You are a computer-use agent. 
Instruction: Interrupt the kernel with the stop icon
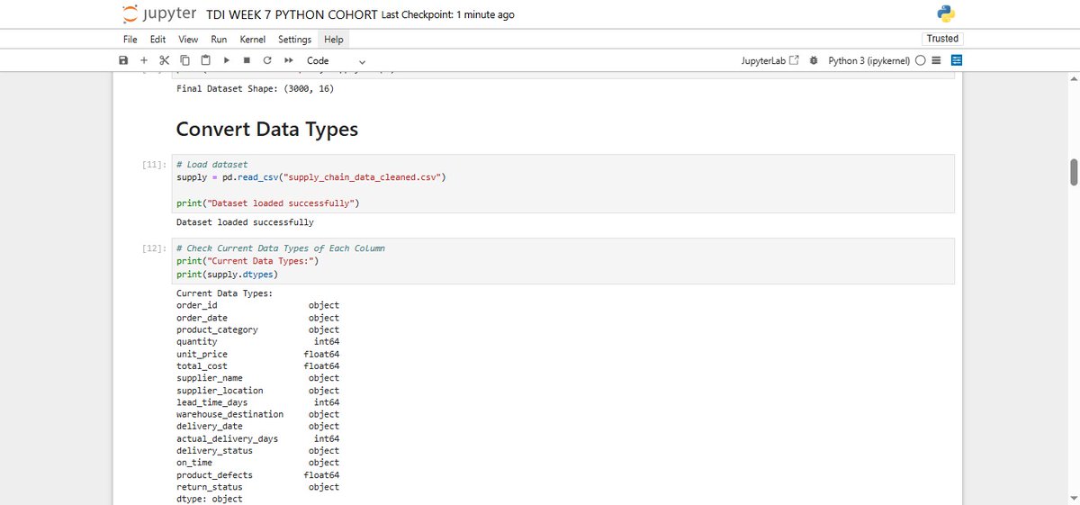pyautogui.click(x=247, y=60)
